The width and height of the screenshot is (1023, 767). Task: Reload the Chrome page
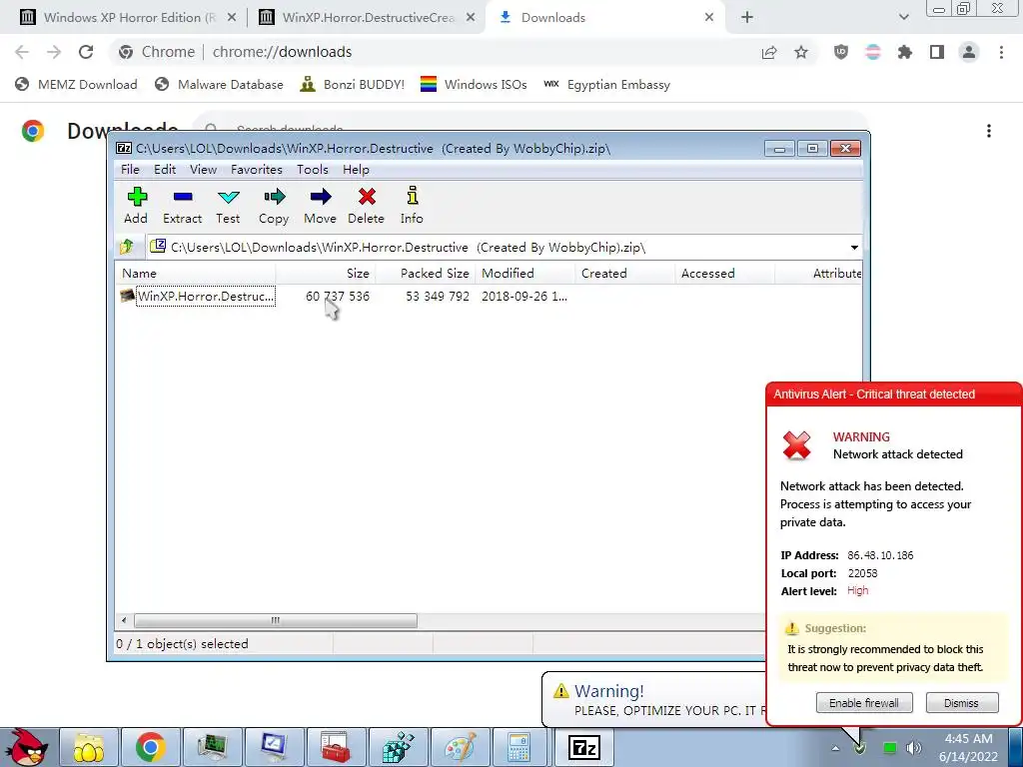pos(86,52)
